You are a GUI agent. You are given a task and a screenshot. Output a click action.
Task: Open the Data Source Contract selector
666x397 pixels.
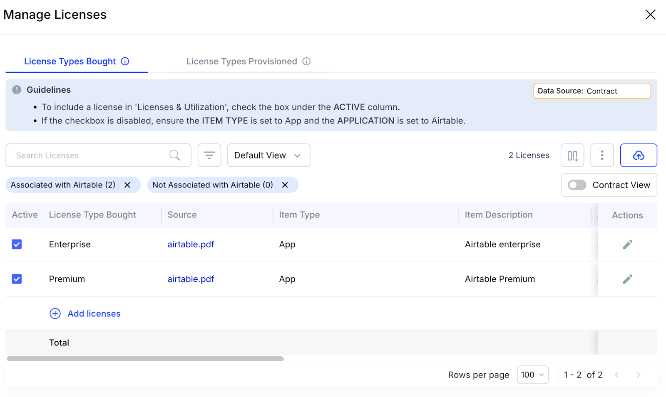[592, 91]
